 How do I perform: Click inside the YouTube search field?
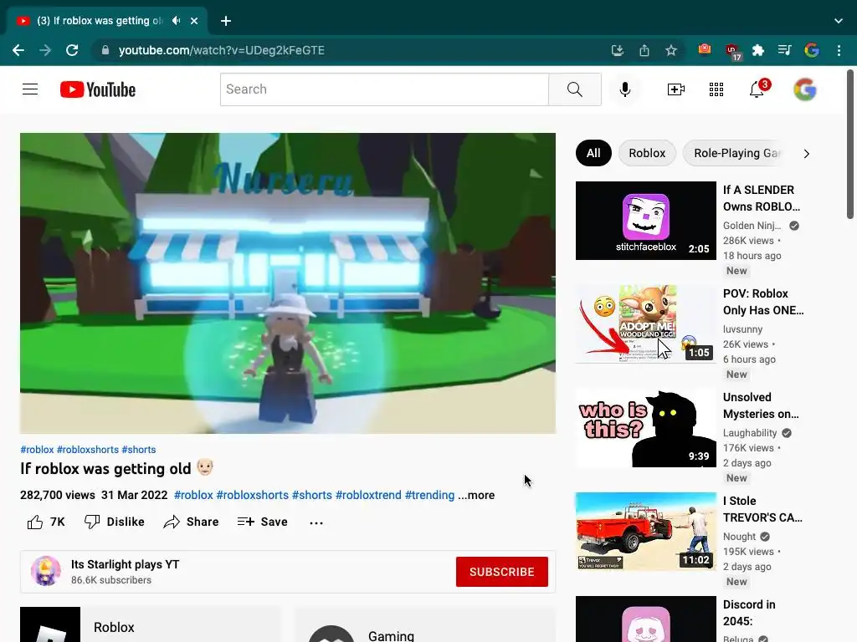coord(384,89)
